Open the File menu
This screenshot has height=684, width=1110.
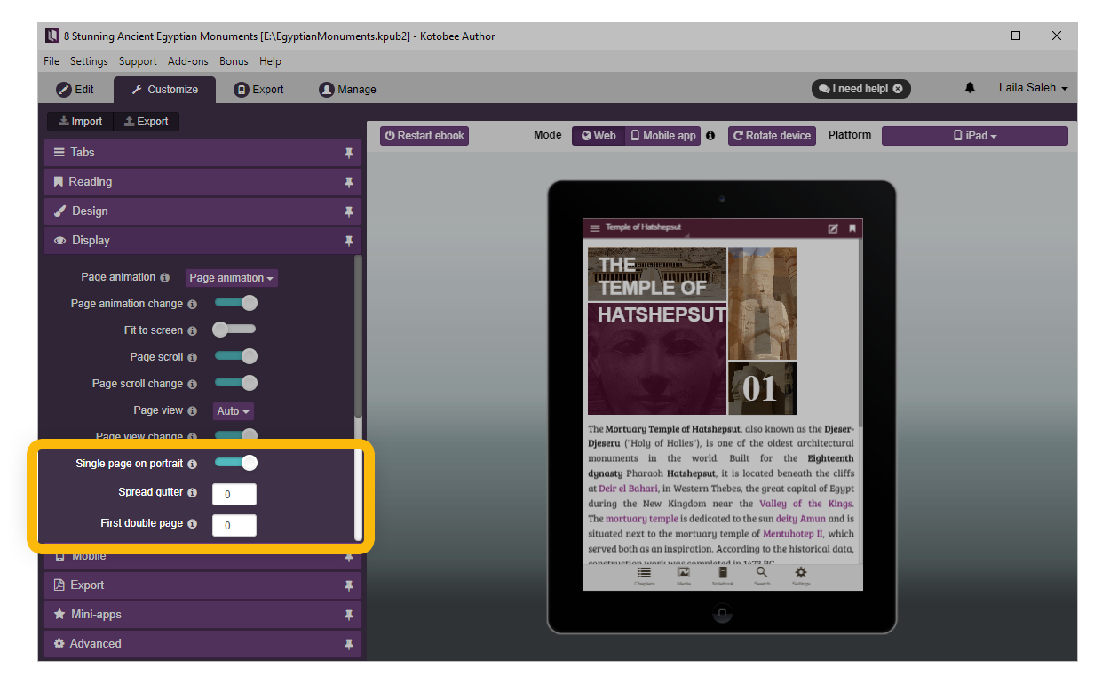(52, 61)
